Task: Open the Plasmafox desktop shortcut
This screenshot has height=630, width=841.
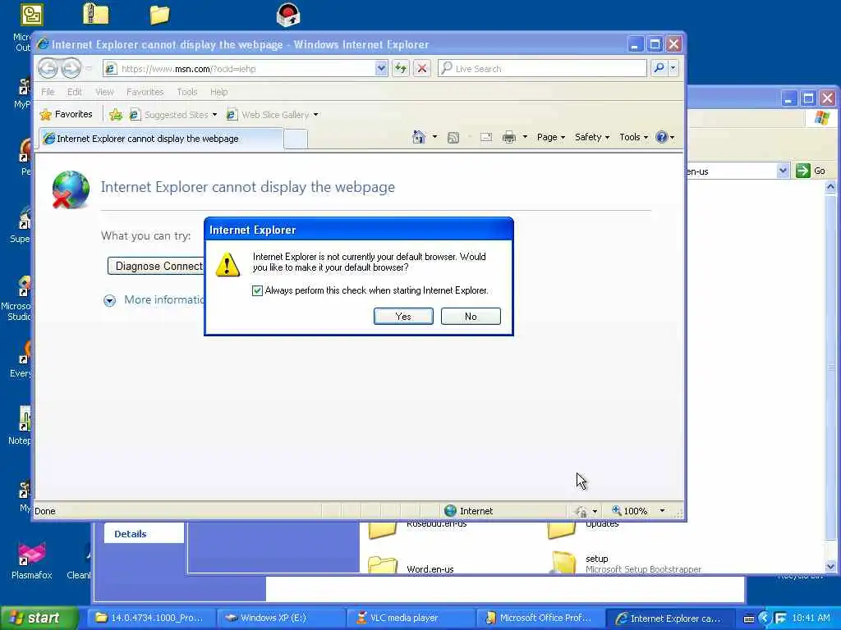Action: 32,561
